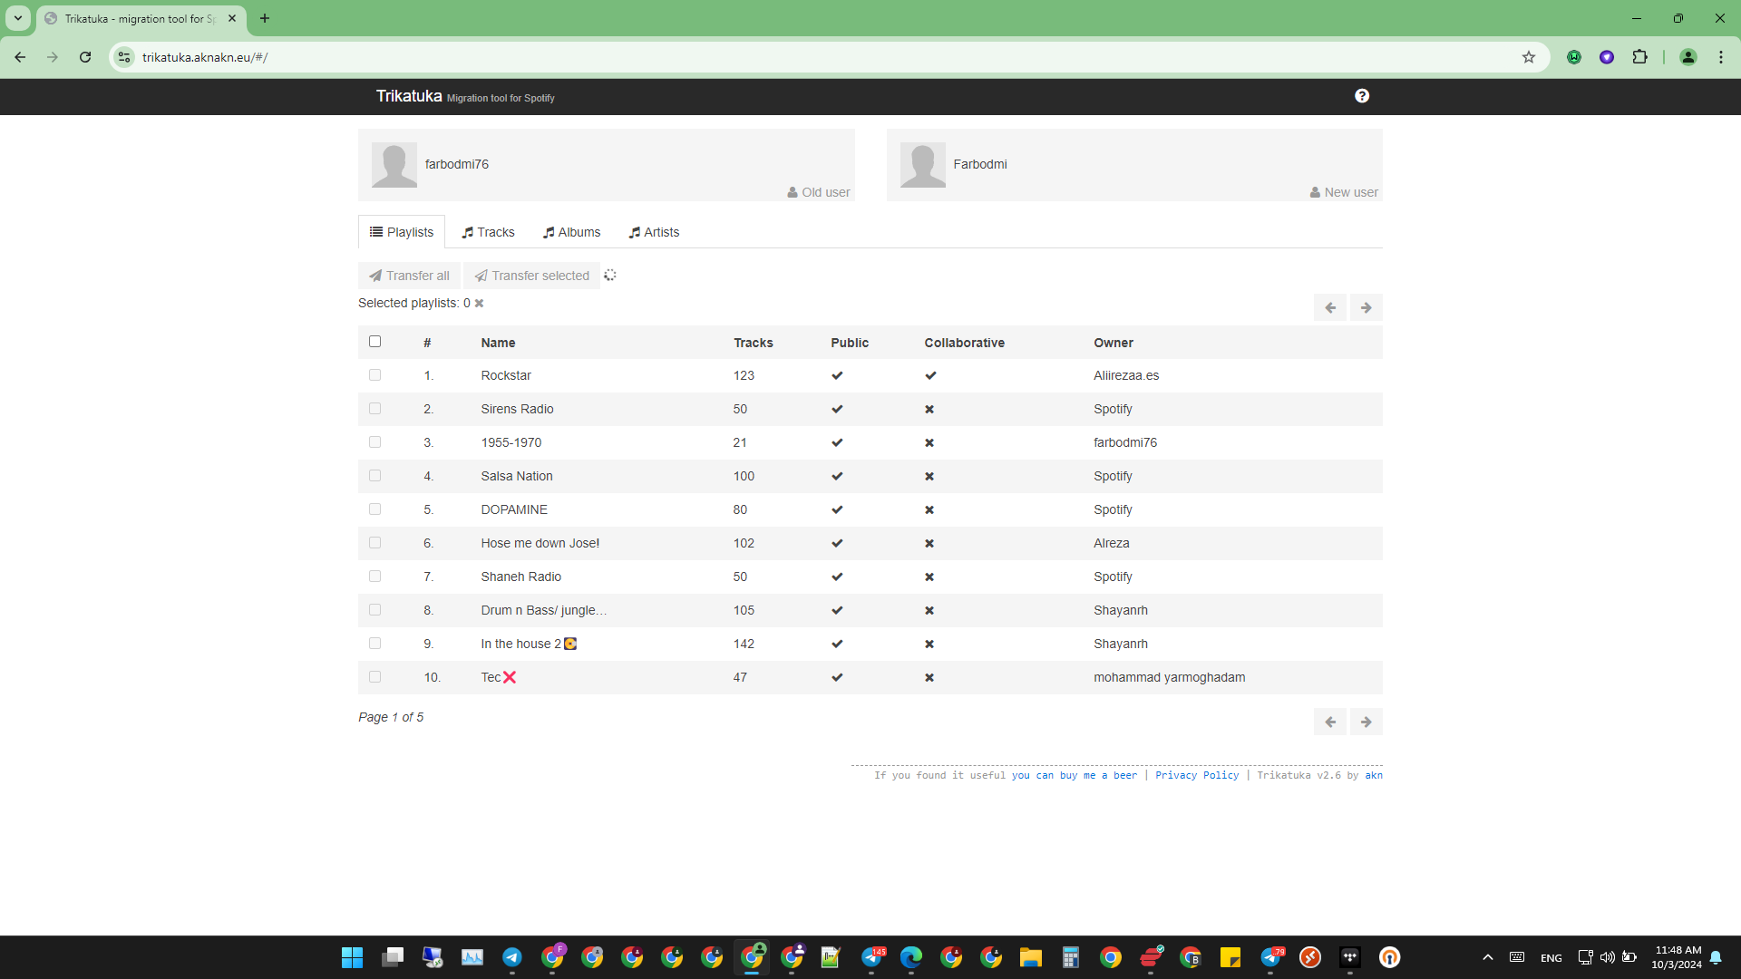This screenshot has height=979, width=1741.
Task: Click the Transfer selected button
Action: pos(531,276)
